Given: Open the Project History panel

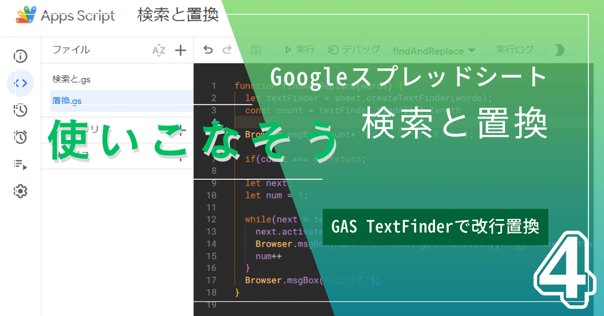Looking at the screenshot, I should point(21,110).
